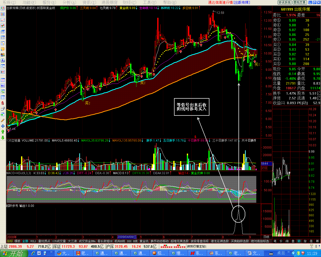Viewport: 321px width, 257px height.
Task: Click the wavy indicator line icon
Action: click(x=3, y=80)
